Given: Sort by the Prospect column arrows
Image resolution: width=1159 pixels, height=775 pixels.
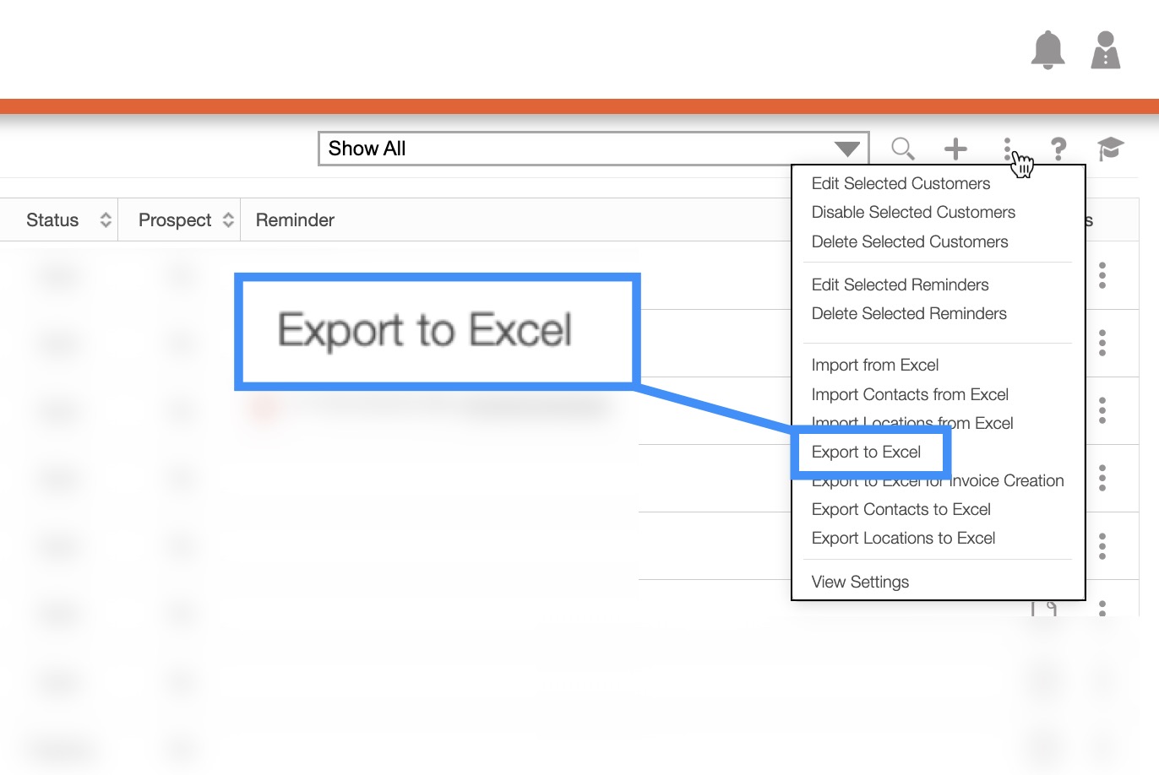Looking at the screenshot, I should pyautogui.click(x=228, y=220).
